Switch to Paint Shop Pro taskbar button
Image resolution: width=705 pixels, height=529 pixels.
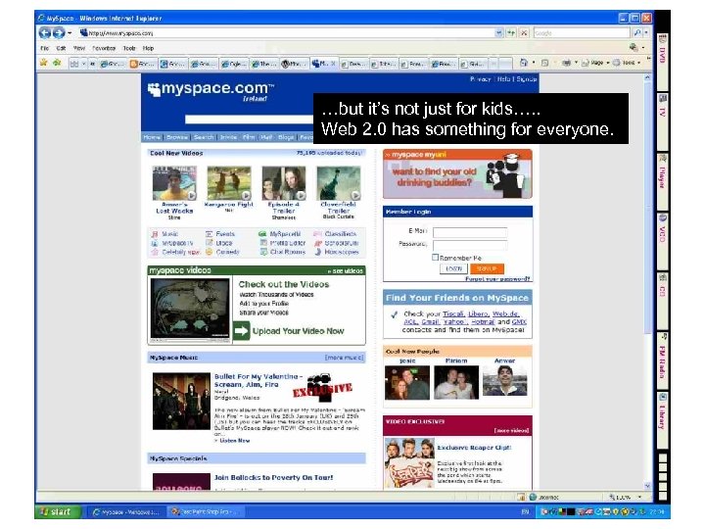206,512
